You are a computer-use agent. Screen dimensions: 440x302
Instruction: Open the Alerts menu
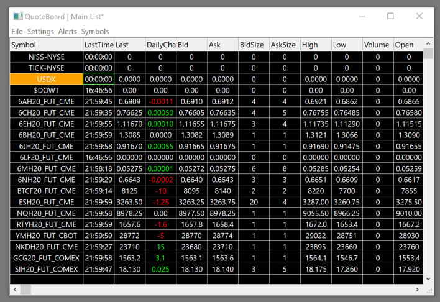coord(67,32)
